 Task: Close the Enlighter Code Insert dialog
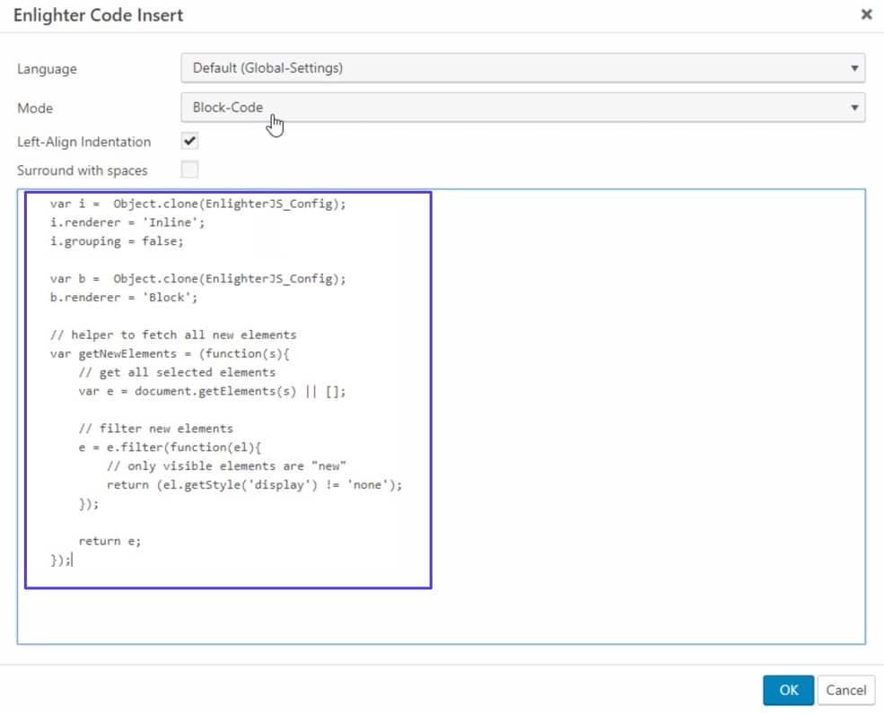pyautogui.click(x=865, y=14)
